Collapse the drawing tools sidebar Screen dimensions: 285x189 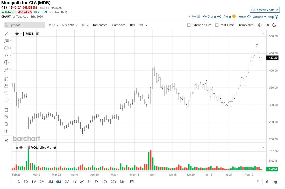tap(6, 140)
